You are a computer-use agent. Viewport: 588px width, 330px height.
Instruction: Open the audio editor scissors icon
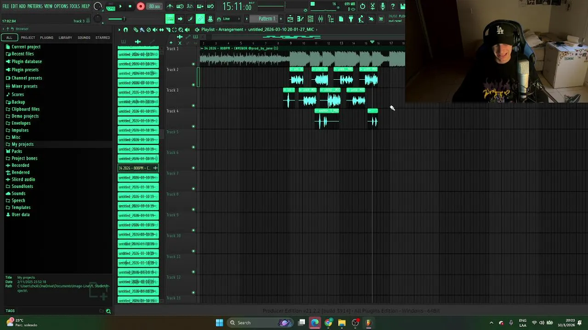(373, 6)
